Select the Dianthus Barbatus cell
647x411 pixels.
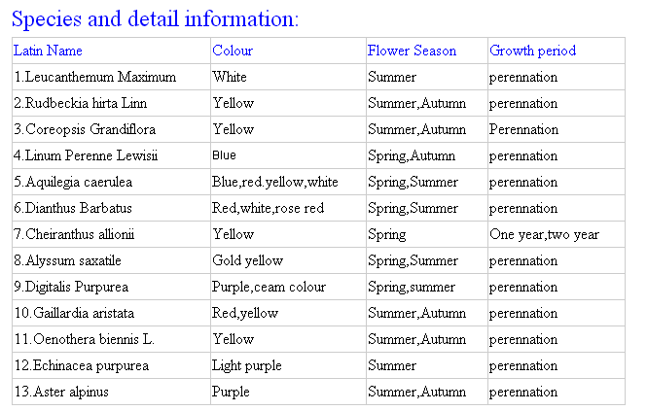(x=73, y=208)
